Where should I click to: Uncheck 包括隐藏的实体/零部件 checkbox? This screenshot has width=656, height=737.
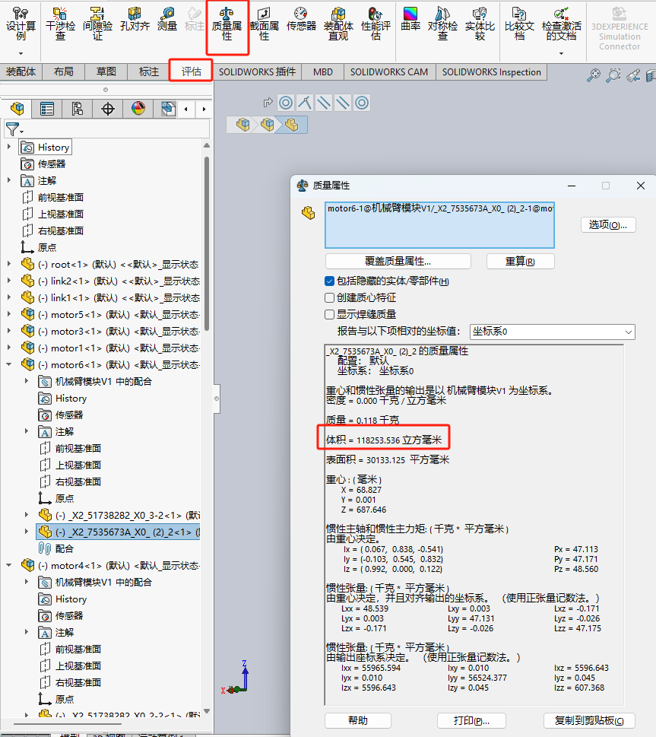pos(329,281)
